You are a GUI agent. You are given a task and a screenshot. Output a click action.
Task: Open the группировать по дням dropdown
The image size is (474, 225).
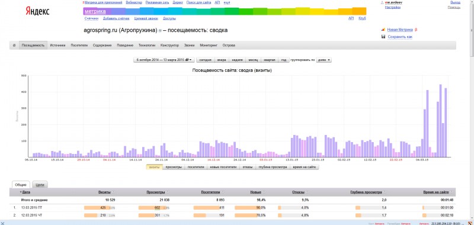[324, 60]
